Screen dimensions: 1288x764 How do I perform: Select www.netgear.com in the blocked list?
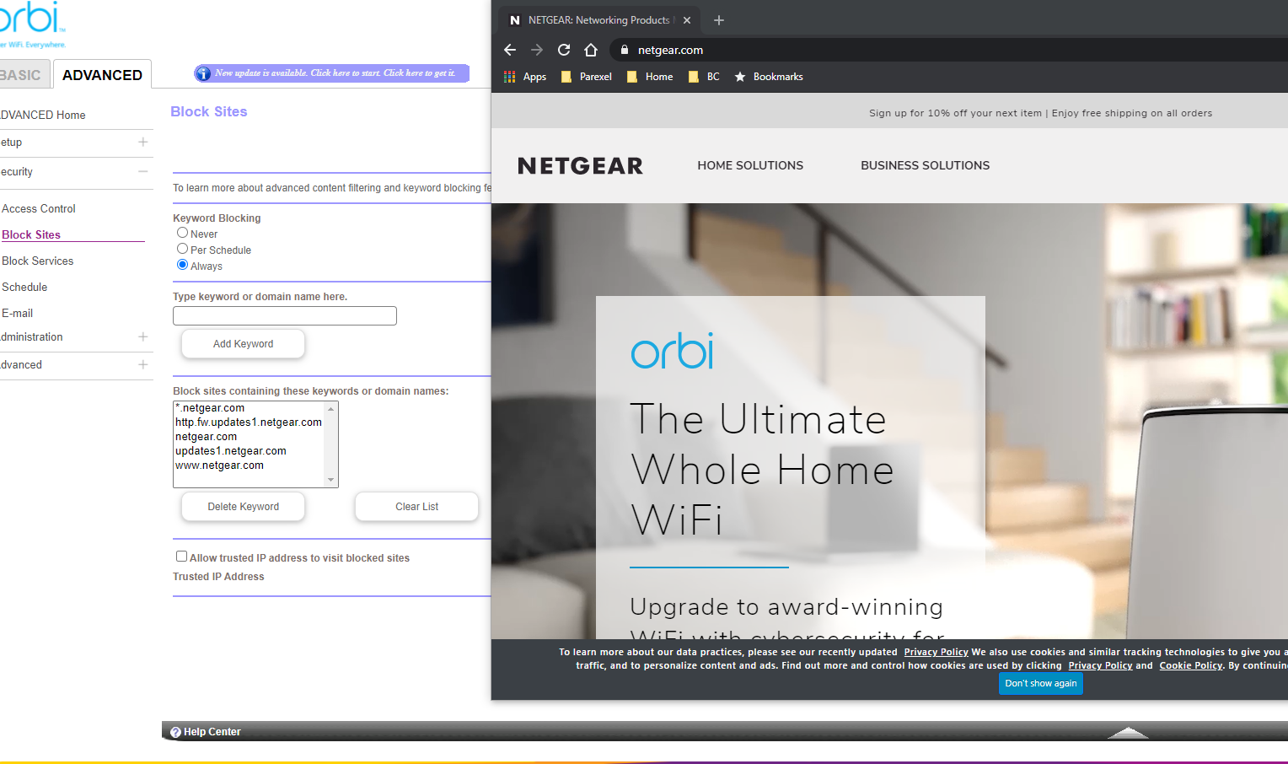tap(219, 465)
